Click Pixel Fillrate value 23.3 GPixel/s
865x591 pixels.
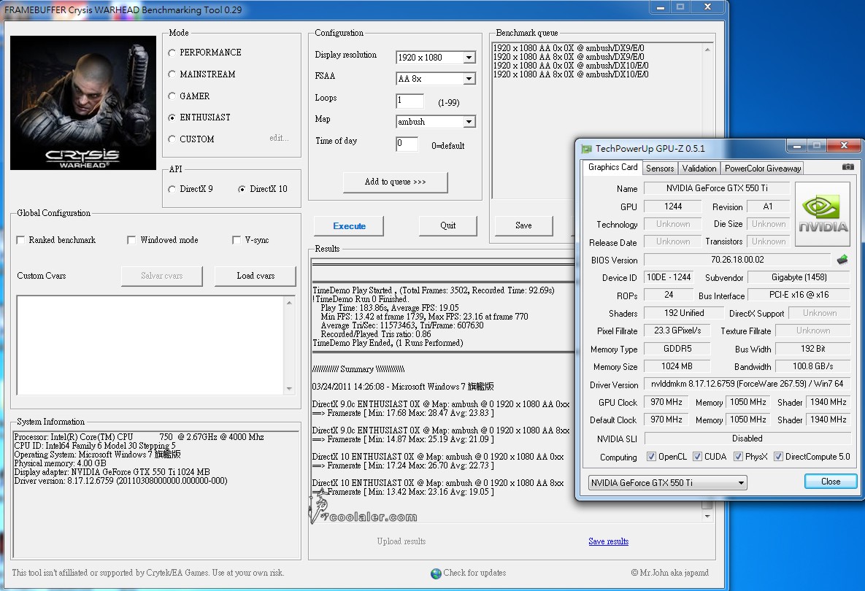tap(677, 331)
